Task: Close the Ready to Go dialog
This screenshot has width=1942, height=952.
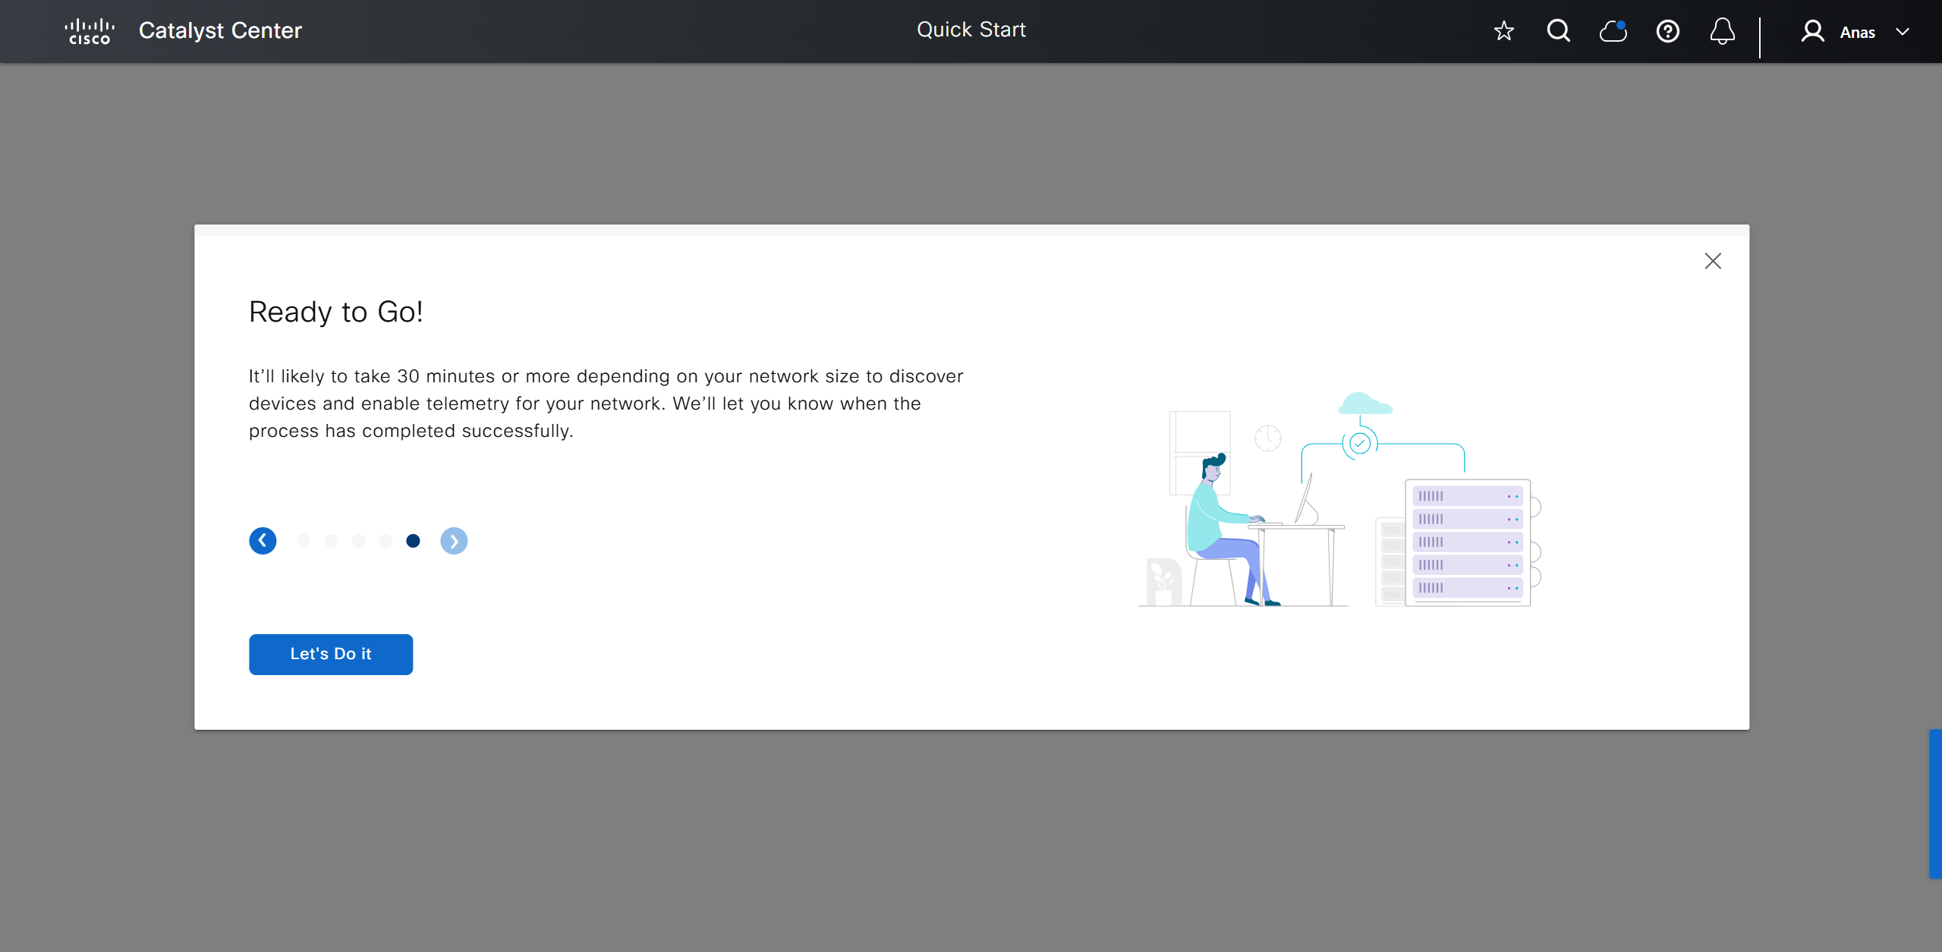Action: (x=1712, y=261)
